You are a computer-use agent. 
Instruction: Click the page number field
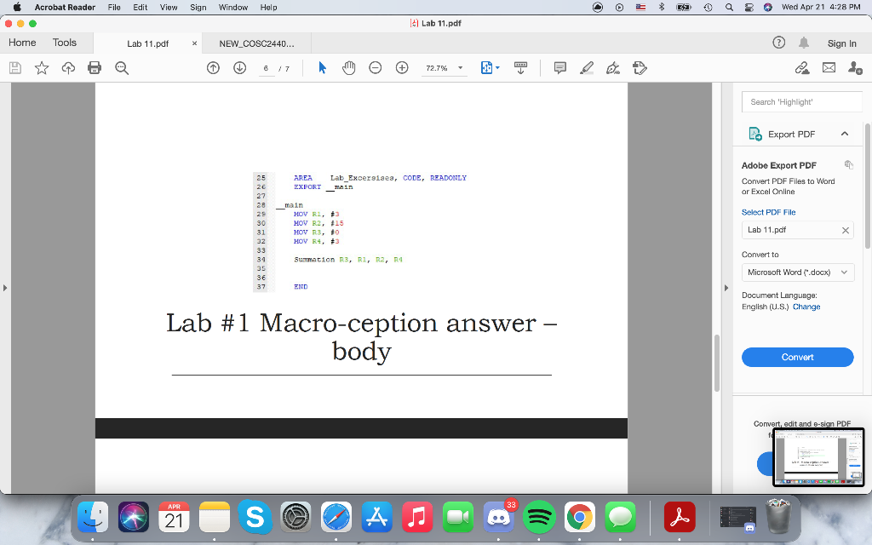(267, 68)
